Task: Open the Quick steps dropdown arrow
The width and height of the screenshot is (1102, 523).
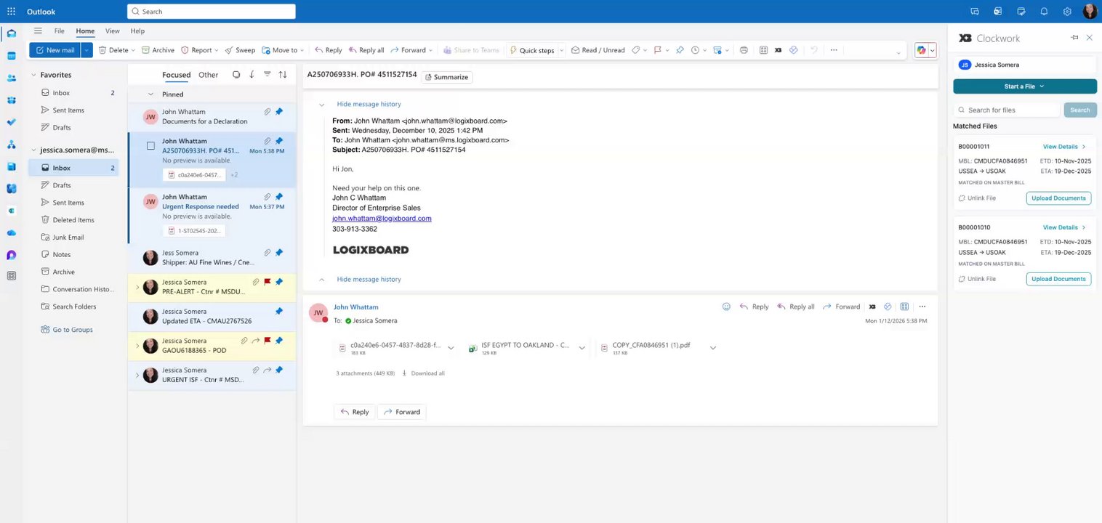Action: coord(560,50)
